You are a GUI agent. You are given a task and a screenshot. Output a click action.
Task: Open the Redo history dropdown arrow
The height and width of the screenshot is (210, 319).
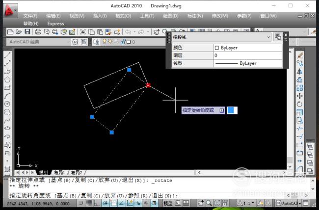click(x=148, y=32)
